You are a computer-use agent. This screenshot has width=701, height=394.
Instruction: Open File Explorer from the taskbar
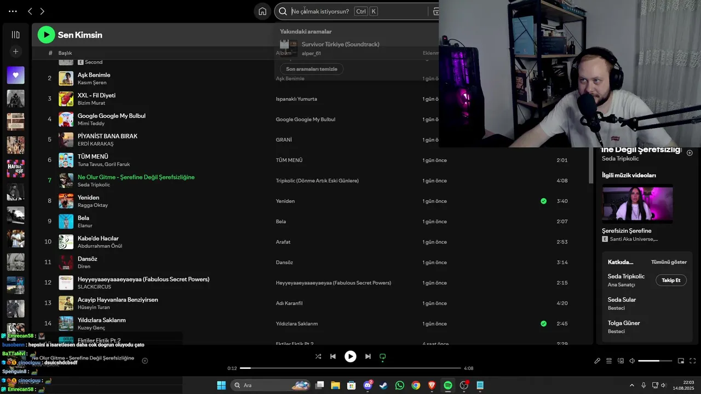coord(335,385)
